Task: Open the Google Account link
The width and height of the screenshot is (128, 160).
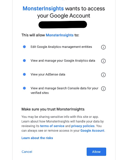Action: click(92, 131)
